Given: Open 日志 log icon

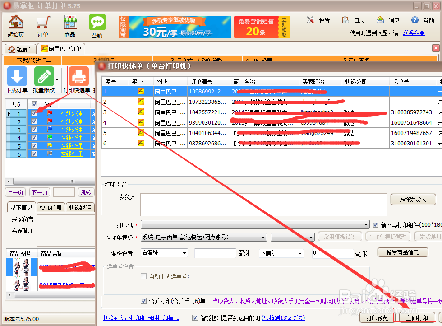Looking at the screenshot, I should [345, 20].
